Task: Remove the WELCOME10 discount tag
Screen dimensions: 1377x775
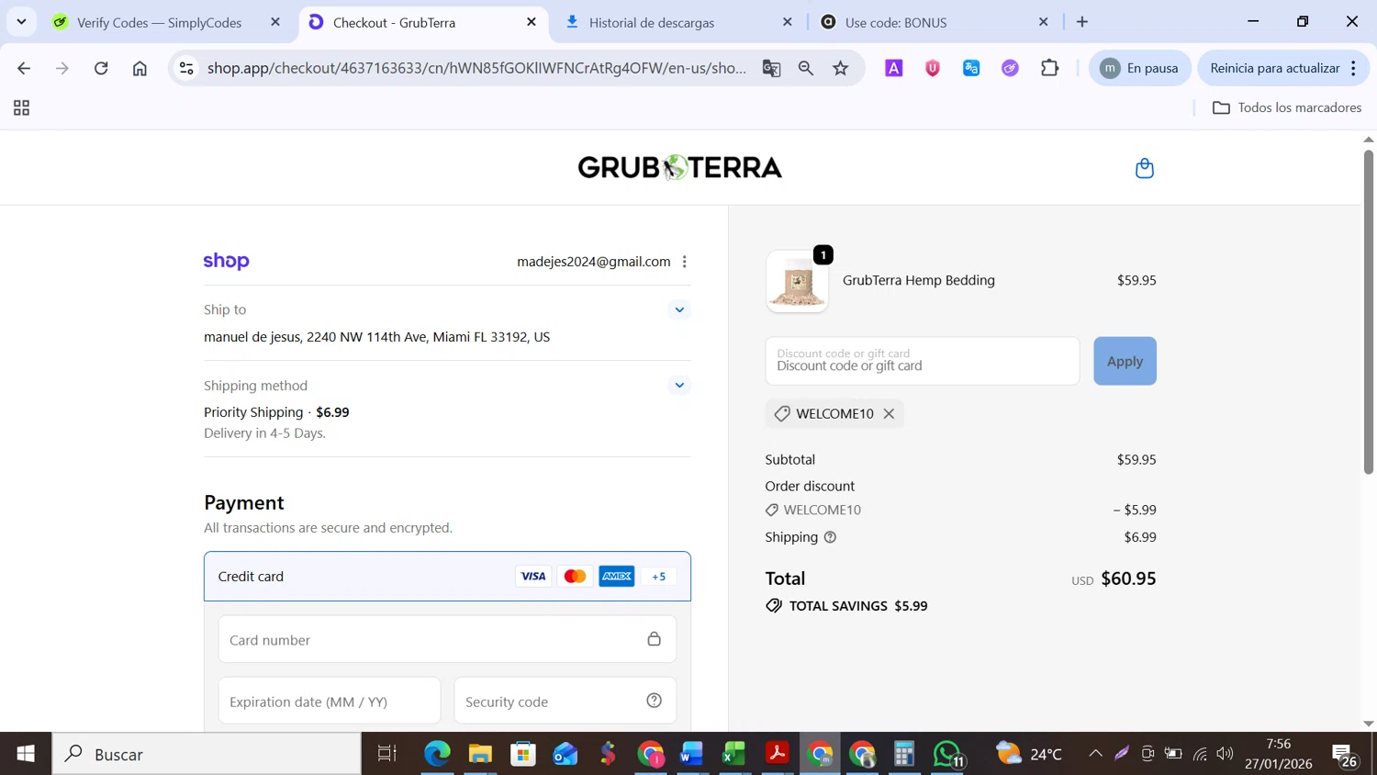Action: click(x=889, y=414)
